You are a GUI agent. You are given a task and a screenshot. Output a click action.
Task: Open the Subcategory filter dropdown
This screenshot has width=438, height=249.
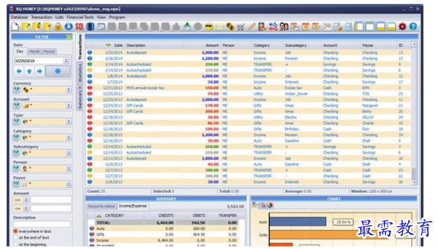tap(68, 153)
